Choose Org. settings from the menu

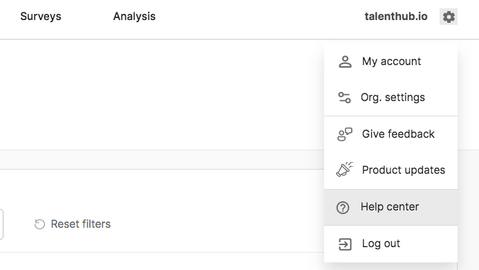tap(391, 98)
